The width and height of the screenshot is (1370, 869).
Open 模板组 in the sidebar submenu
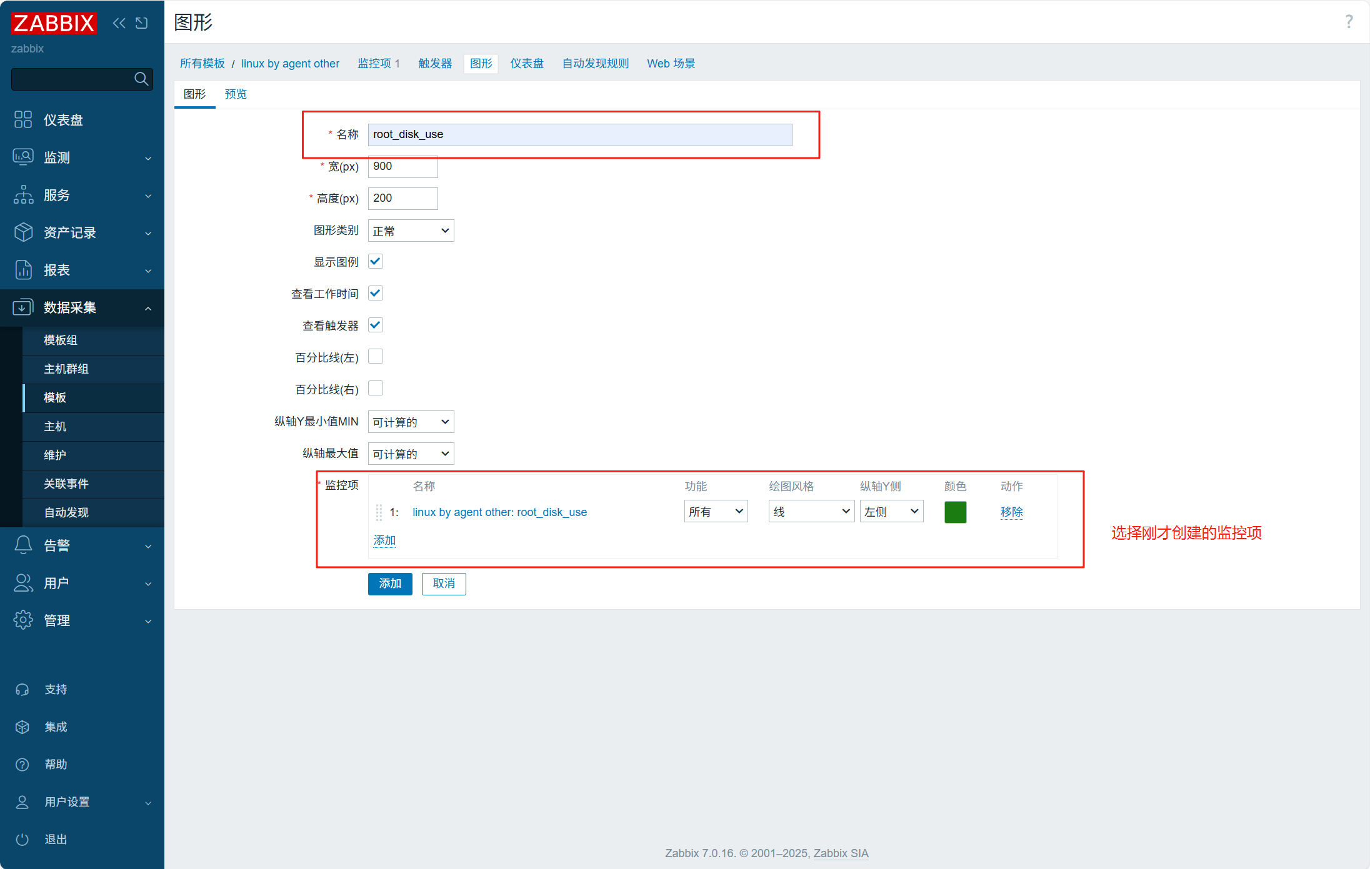coord(93,340)
